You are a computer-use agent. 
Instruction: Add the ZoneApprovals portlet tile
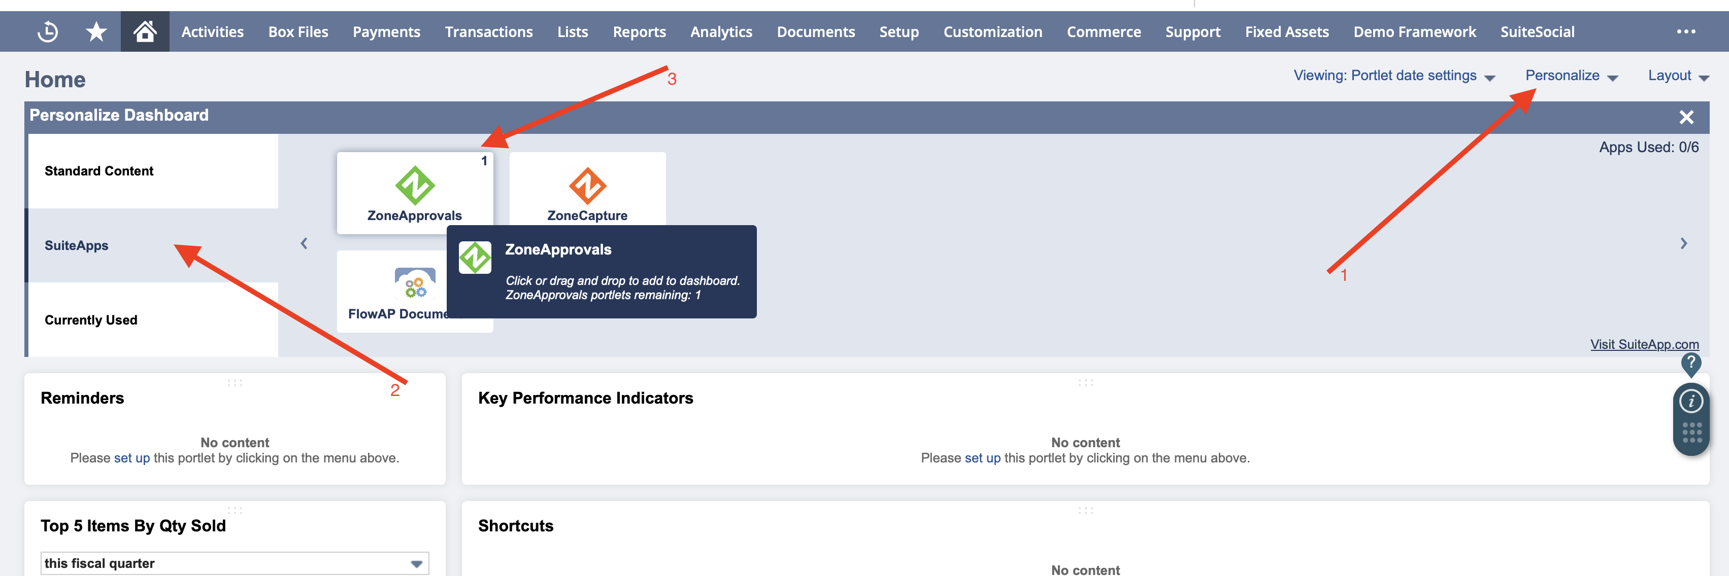pos(415,193)
